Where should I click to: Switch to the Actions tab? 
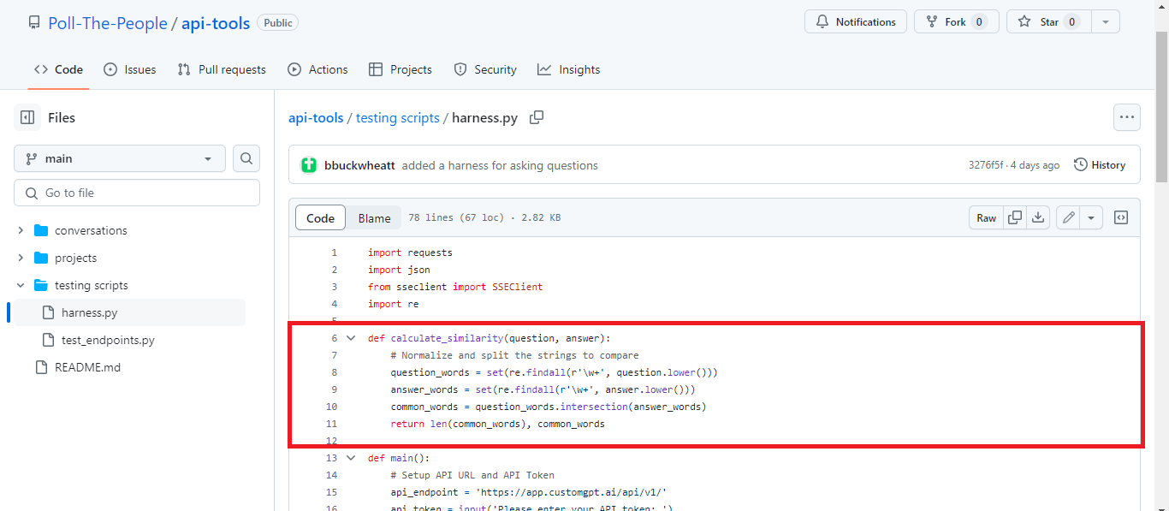point(317,69)
